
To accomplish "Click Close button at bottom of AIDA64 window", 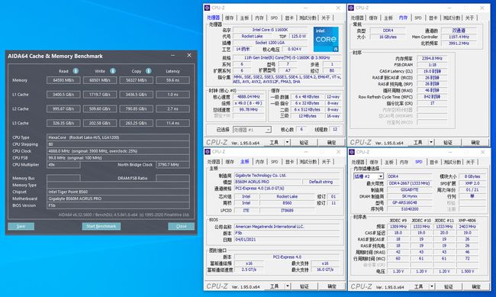I will (182, 227).
